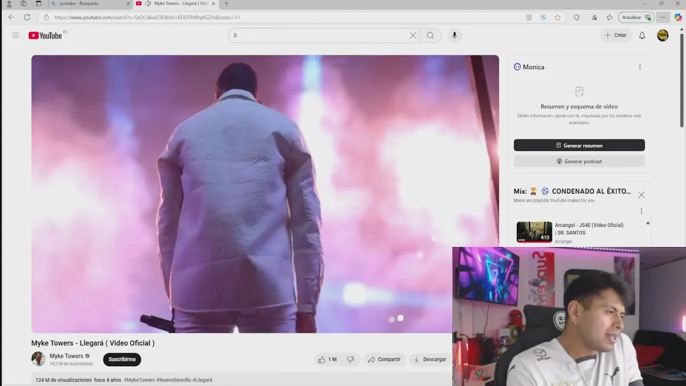Like the video (1 M)
Screen dimensions: 686x386
[327, 359]
